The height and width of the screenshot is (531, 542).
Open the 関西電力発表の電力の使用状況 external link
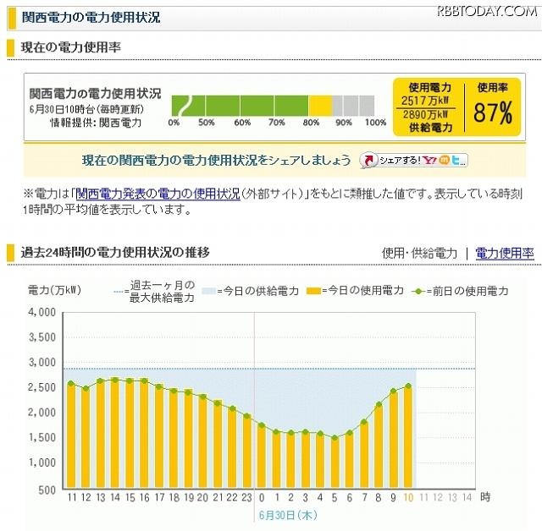158,194
